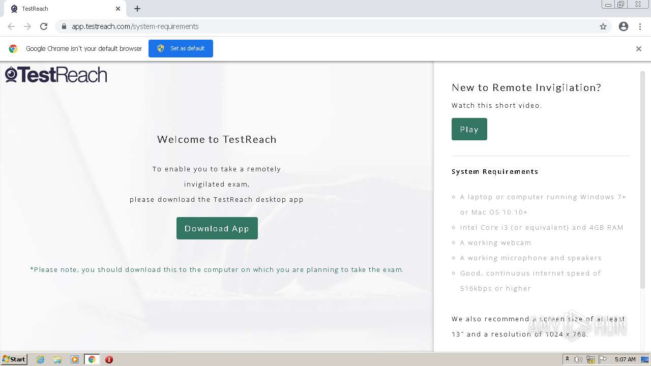The width and height of the screenshot is (651, 366).
Task: Open the Chrome three-dot menu
Action: [640, 26]
